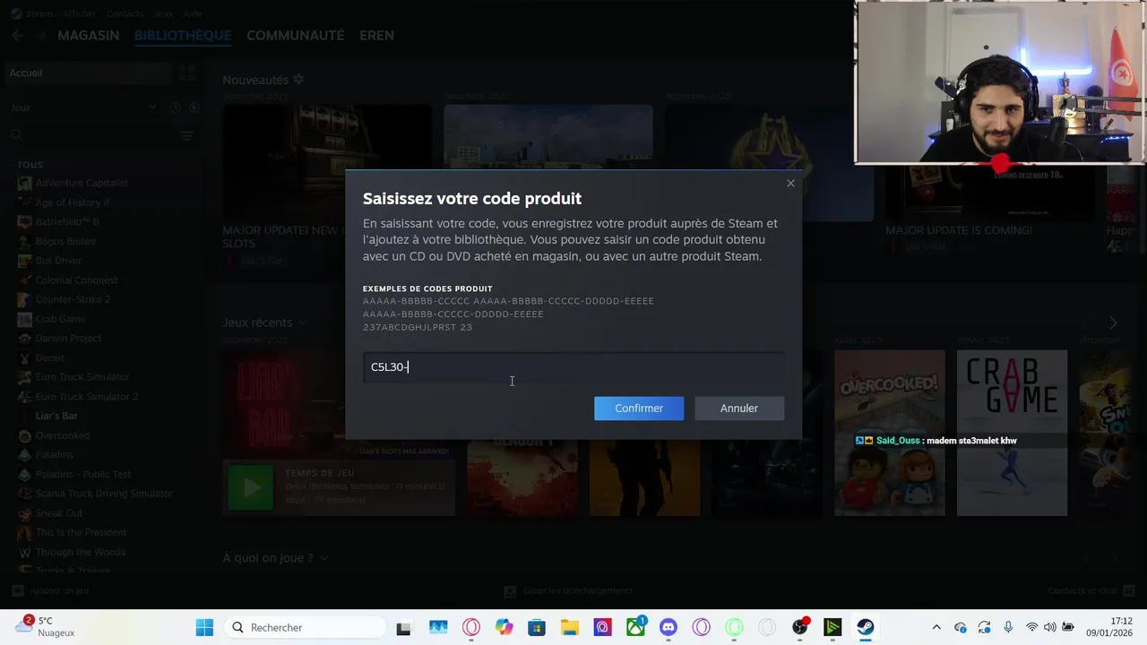Open the Nouveautés settings gear icon
The height and width of the screenshot is (645, 1147).
pyautogui.click(x=298, y=80)
